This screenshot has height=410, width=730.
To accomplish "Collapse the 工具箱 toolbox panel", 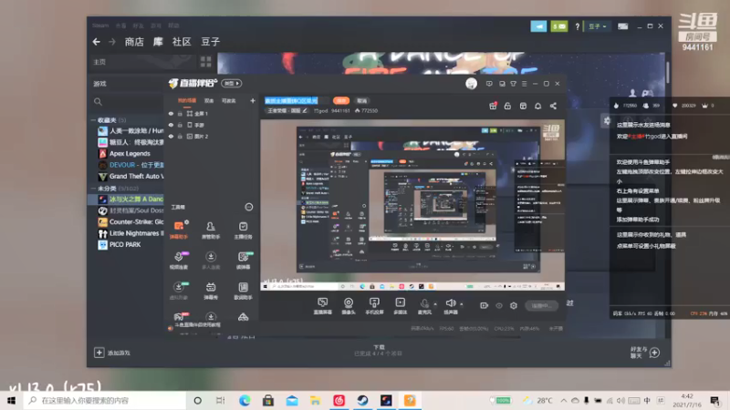I will click(249, 207).
